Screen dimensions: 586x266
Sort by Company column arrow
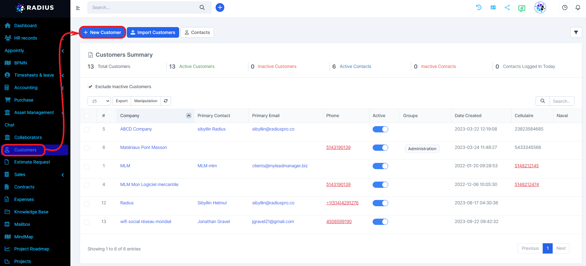[x=189, y=116]
